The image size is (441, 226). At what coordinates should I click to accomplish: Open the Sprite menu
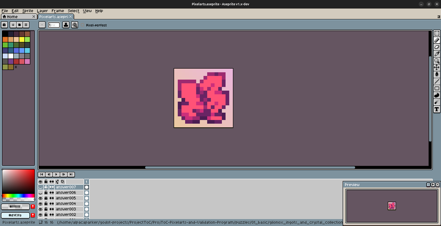28,11
